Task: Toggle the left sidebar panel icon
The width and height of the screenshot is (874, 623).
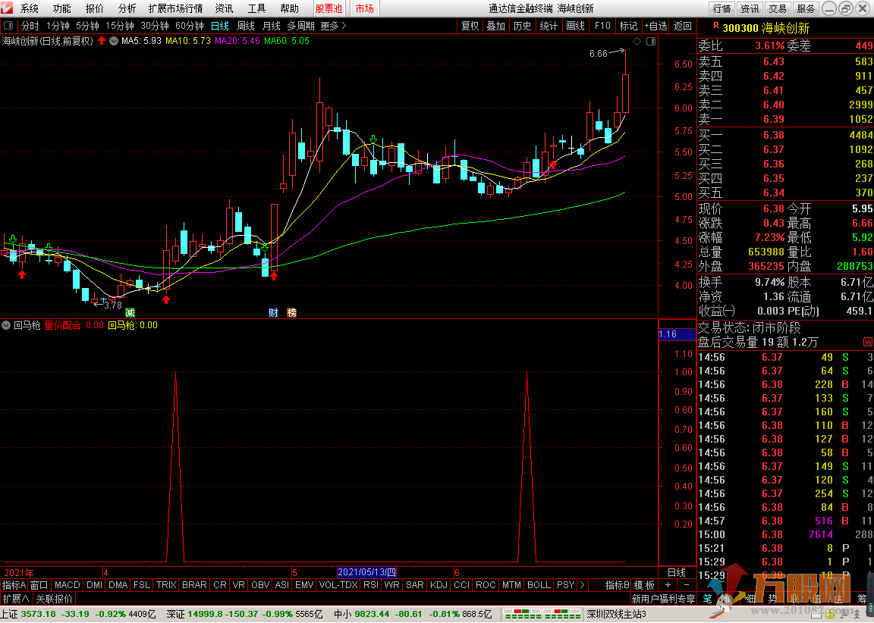Action: tap(8, 26)
